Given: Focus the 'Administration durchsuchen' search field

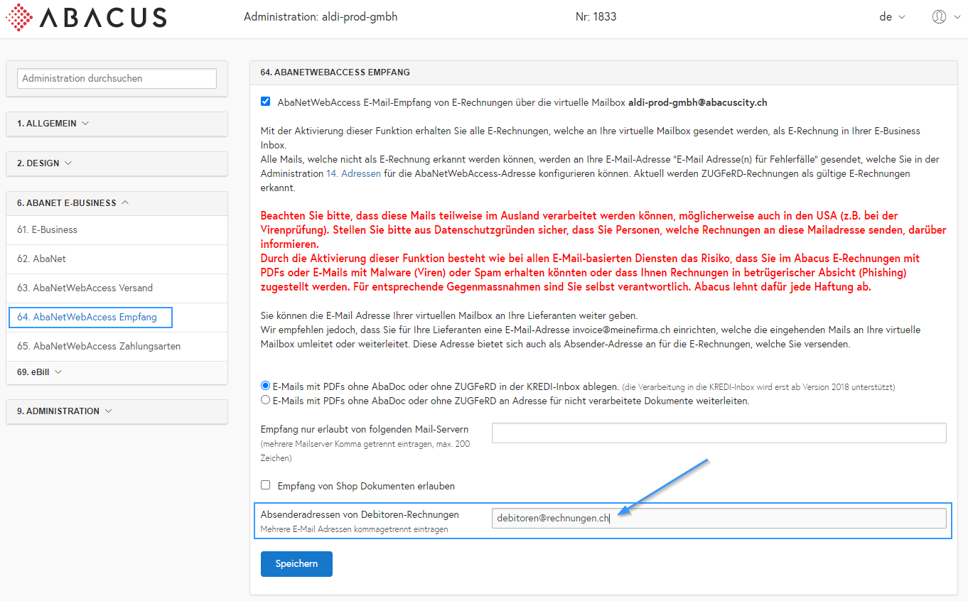Looking at the screenshot, I should [x=117, y=78].
